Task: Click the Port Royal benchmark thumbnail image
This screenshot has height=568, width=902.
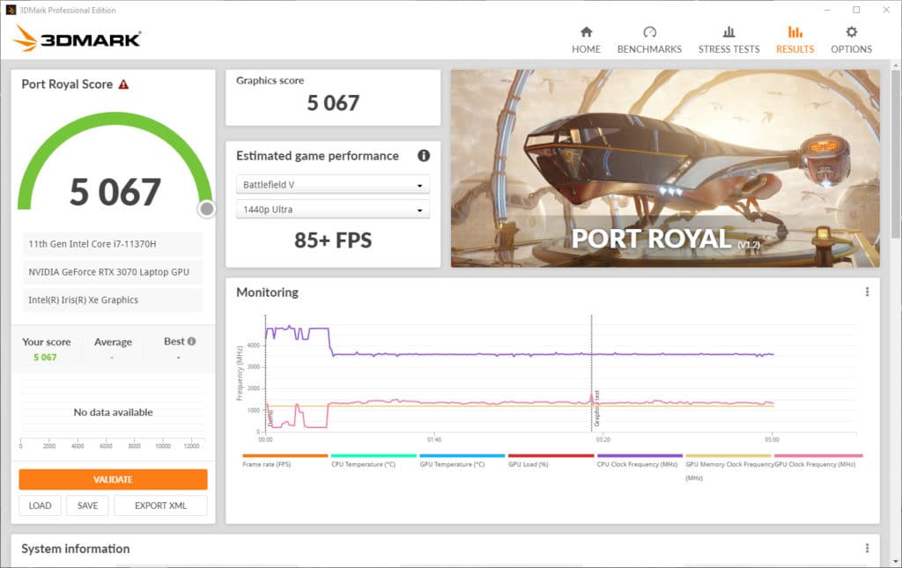Action: [x=665, y=168]
